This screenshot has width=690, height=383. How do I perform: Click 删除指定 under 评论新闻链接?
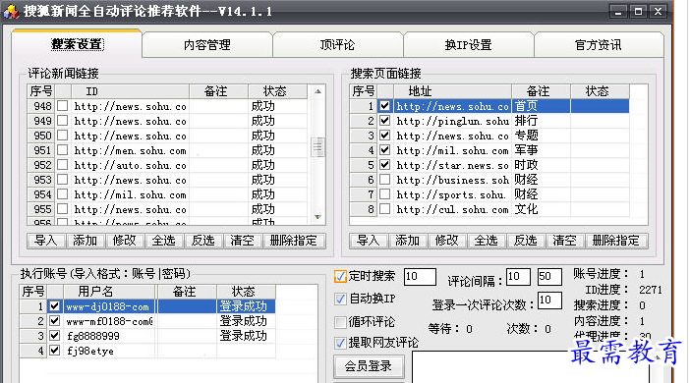(294, 241)
